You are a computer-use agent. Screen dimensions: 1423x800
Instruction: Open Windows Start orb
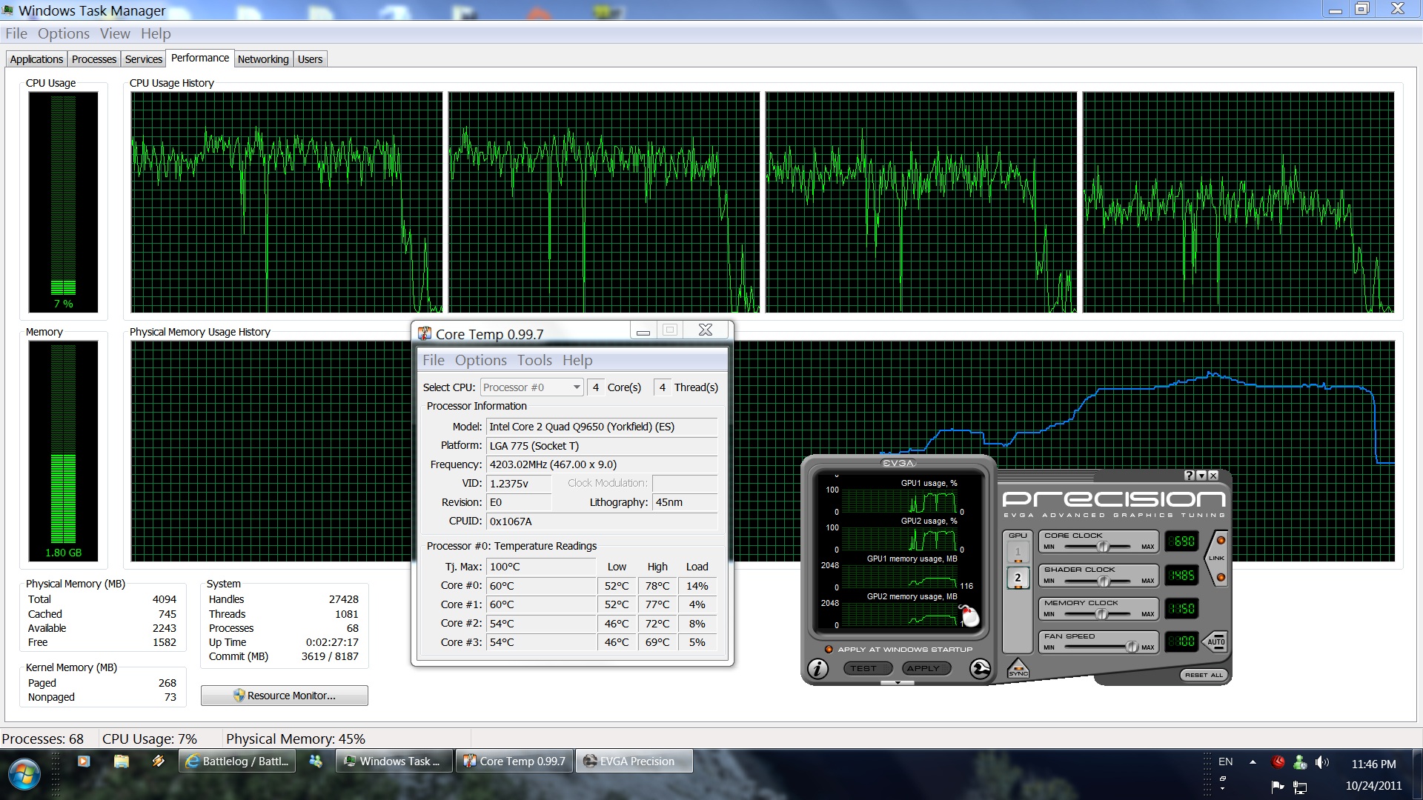coord(24,774)
